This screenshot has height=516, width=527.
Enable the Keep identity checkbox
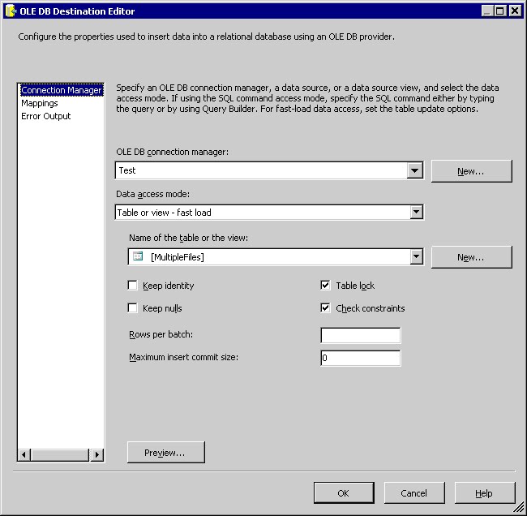pyautogui.click(x=133, y=286)
